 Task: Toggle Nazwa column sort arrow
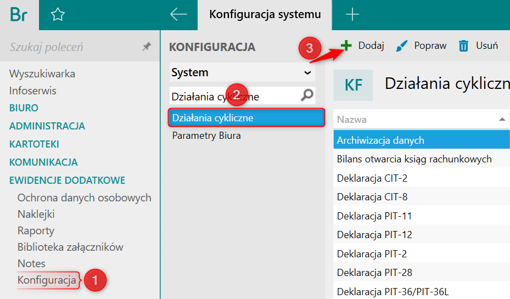tap(502, 119)
